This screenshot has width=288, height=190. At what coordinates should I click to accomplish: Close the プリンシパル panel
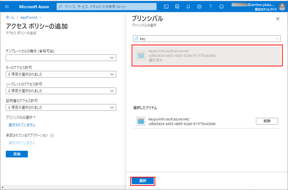click(278, 19)
